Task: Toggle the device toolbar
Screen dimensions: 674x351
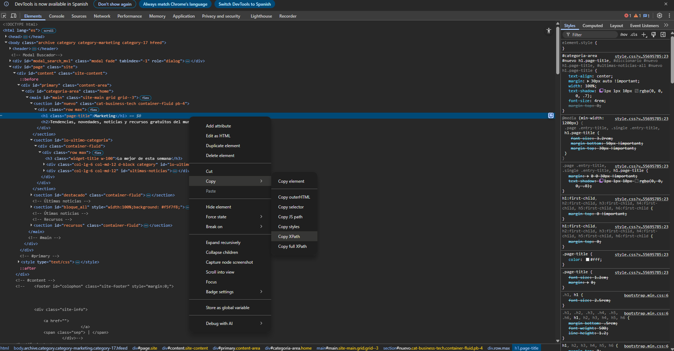Action: point(13,15)
